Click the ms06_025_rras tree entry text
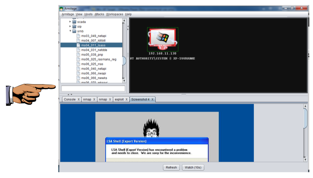 (92, 64)
